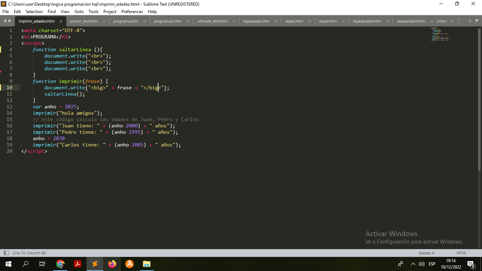This screenshot has height=271, width=482.
Task: Open File Explorer from the taskbar
Action: (147, 264)
